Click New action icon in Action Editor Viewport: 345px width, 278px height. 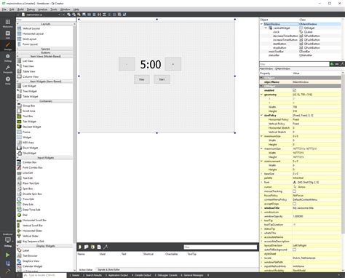[x=80, y=247]
